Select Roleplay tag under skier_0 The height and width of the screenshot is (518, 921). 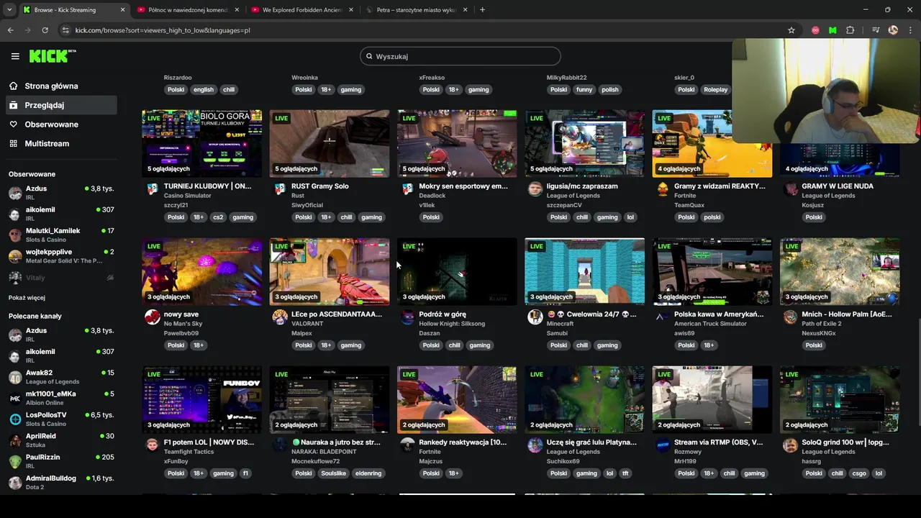pyautogui.click(x=716, y=90)
